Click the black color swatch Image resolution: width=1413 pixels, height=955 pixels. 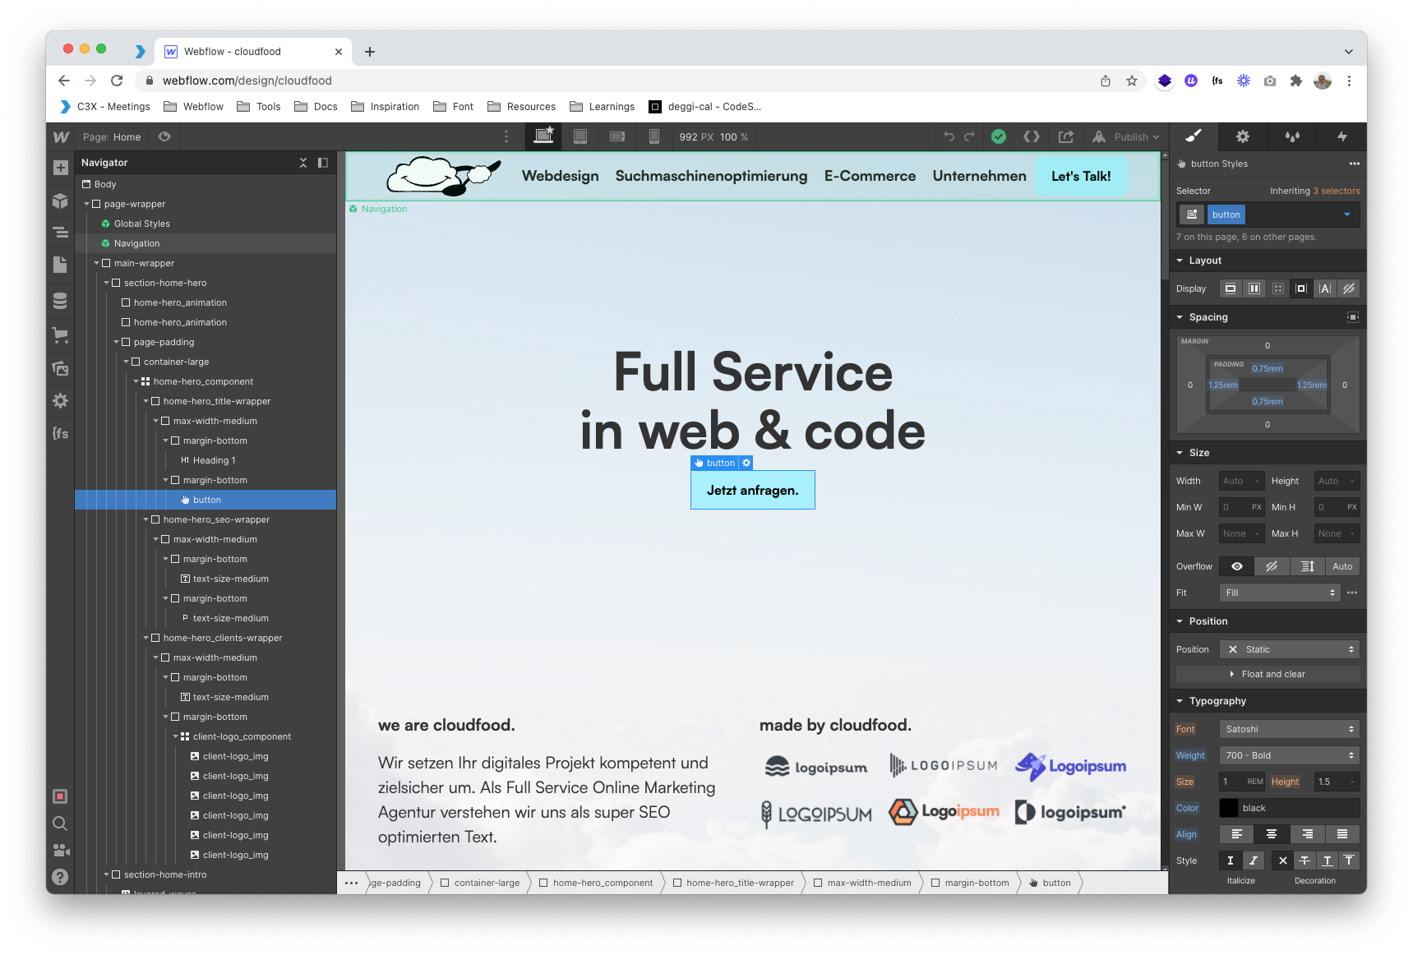[1229, 808]
